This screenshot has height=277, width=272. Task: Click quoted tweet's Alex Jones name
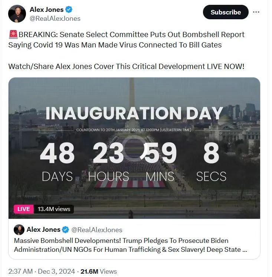pyautogui.click(x=43, y=230)
